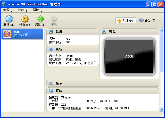Start the VM with green arrow (启动)
The height and width of the screenshot is (118, 165).
tap(40, 19)
